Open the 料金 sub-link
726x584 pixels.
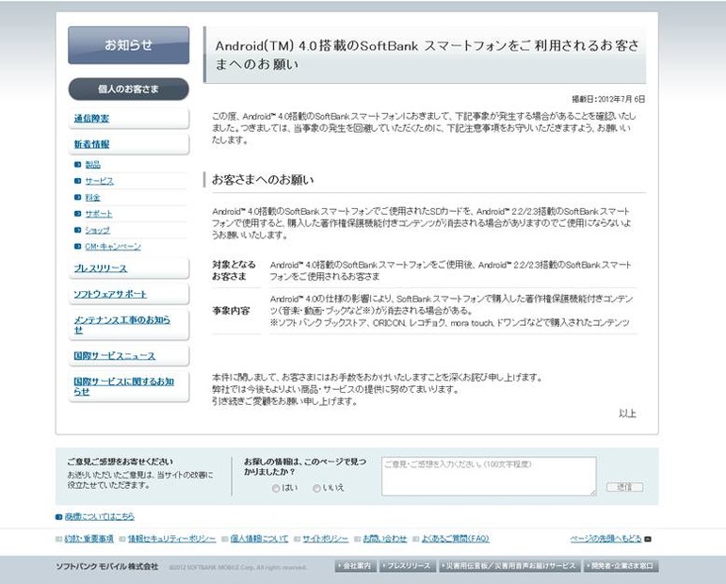click(92, 197)
